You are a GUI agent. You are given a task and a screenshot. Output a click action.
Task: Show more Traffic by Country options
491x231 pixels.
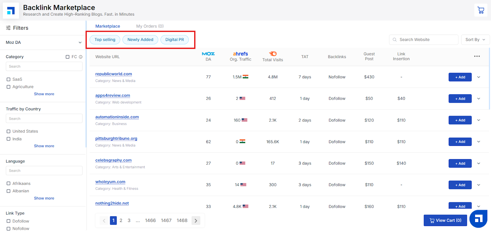coord(44,146)
